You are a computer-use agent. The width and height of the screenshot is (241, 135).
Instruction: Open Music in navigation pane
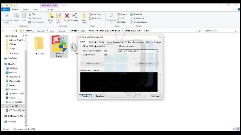(12, 85)
